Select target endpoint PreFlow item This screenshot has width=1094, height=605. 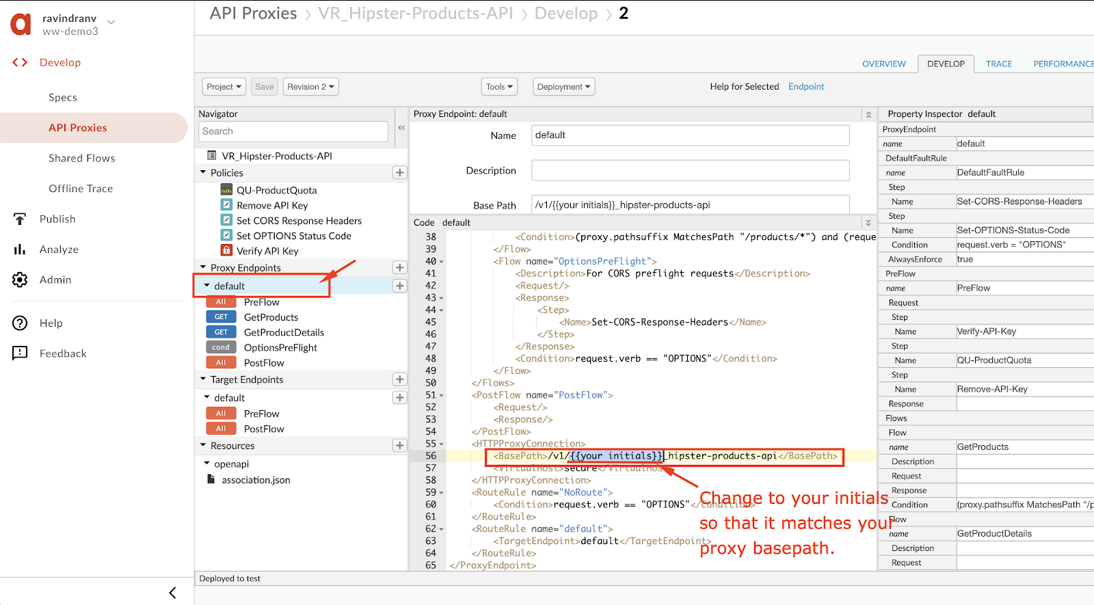[x=261, y=414]
